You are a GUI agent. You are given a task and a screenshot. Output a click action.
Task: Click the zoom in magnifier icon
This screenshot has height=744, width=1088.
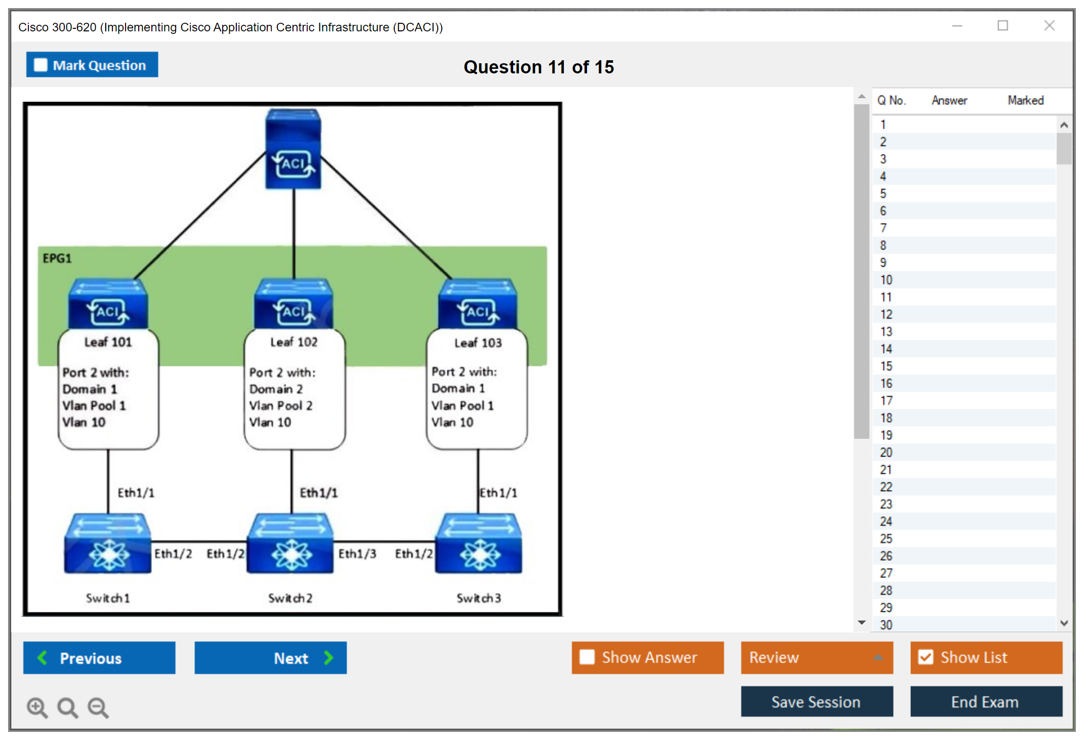coord(37,707)
